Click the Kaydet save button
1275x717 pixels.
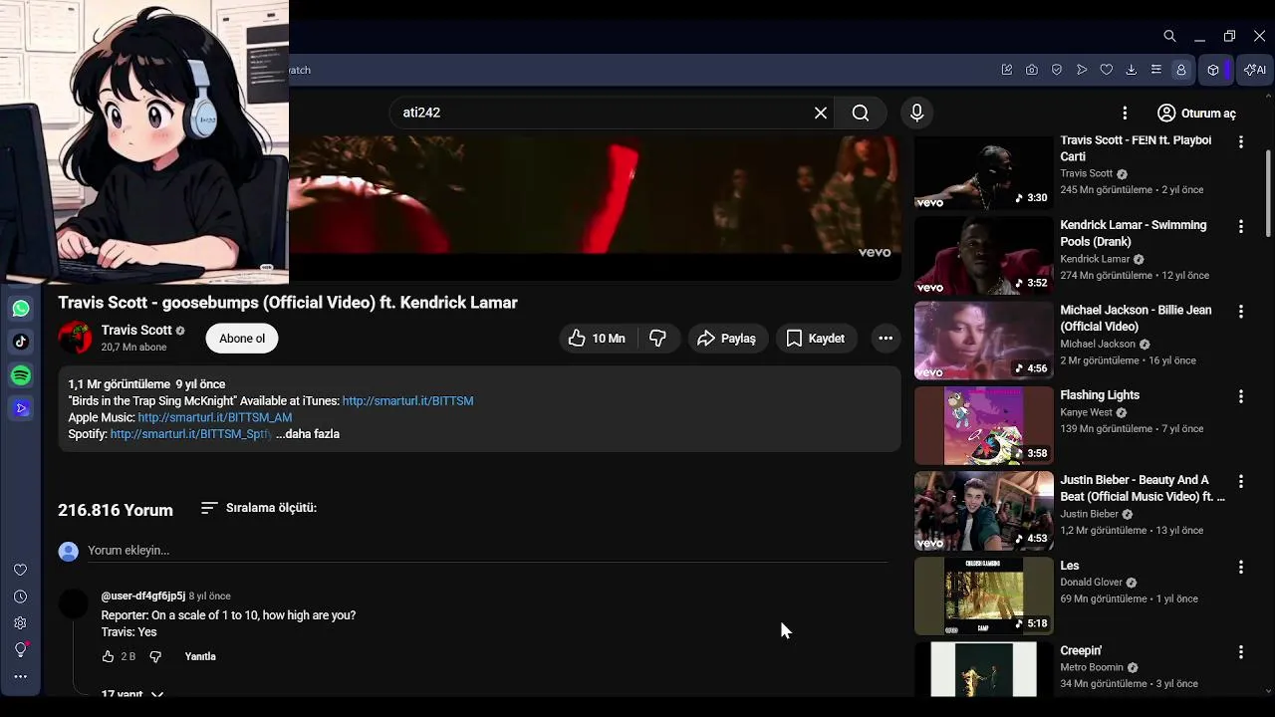[x=816, y=339]
